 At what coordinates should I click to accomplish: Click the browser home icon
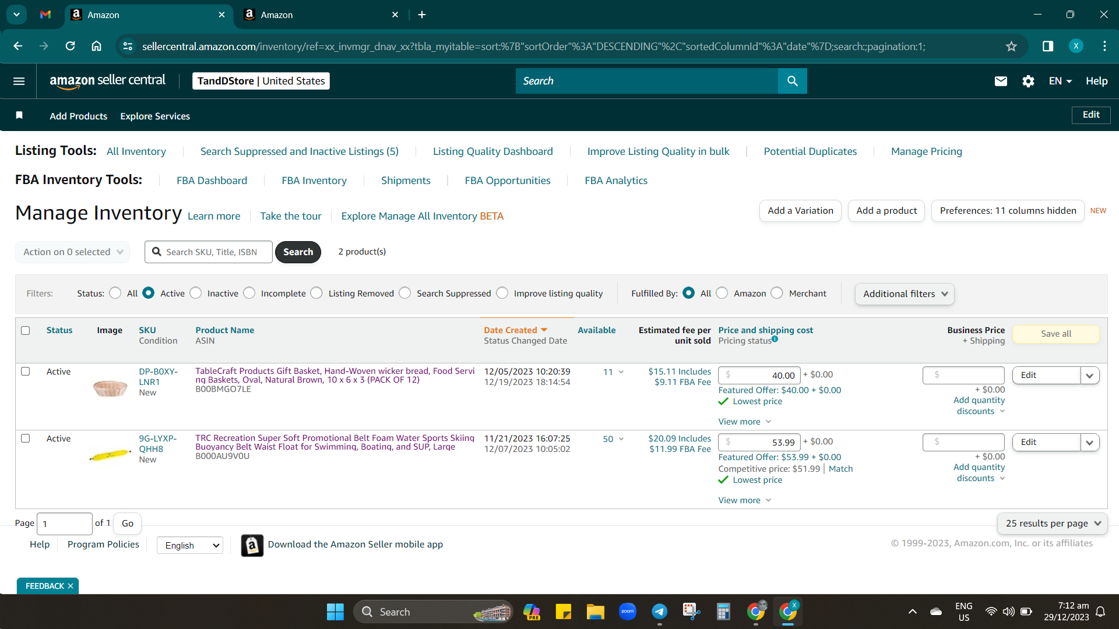click(x=97, y=46)
